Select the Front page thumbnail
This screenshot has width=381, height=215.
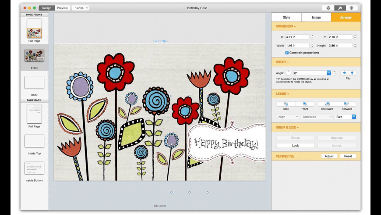point(34,55)
